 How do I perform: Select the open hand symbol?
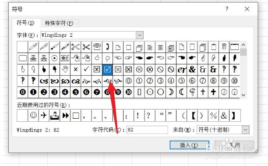coord(65,69)
